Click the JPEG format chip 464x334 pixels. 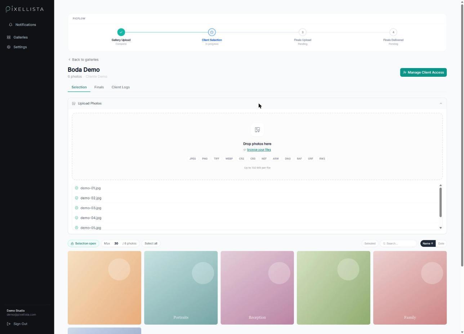click(x=193, y=159)
